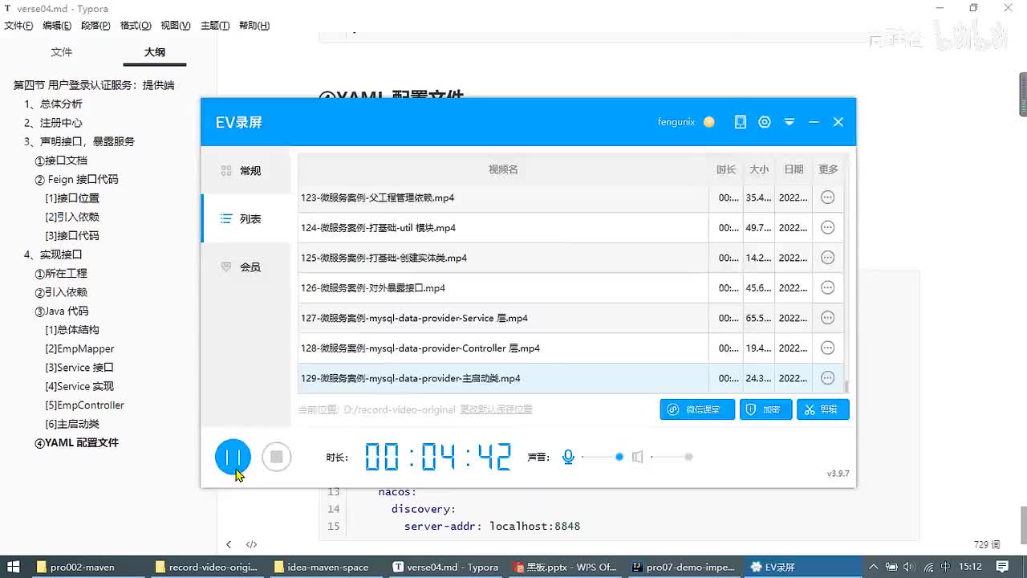Go to outline item ④YAML 配置文件
The height and width of the screenshot is (578, 1027).
pyautogui.click(x=76, y=442)
